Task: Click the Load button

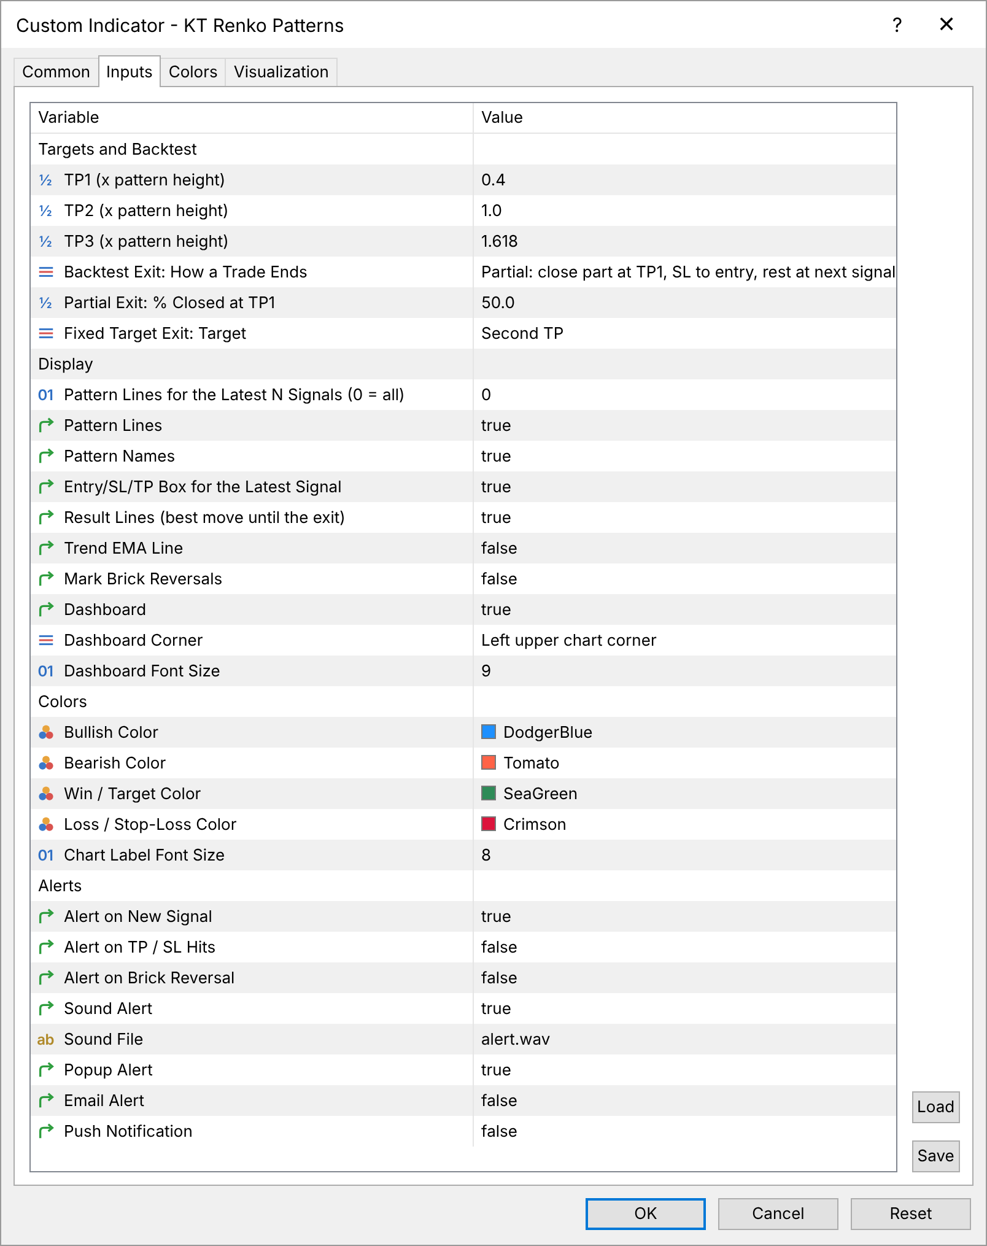Action: point(935,1107)
